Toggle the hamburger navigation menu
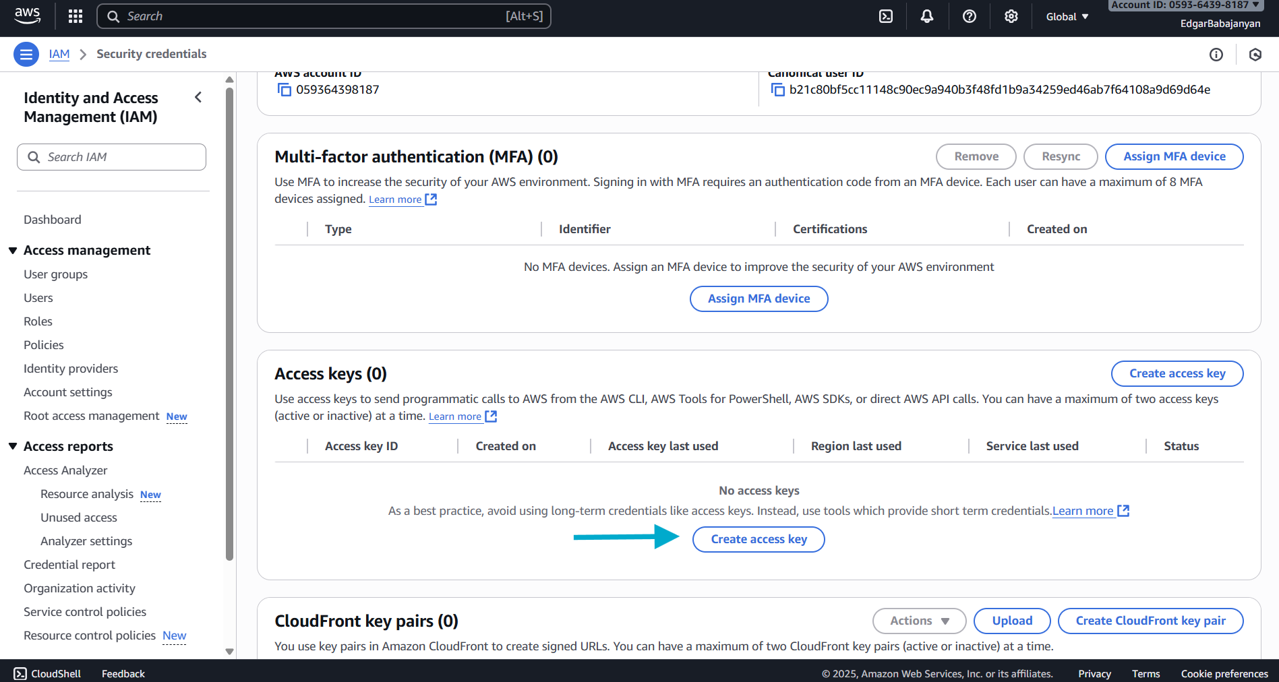The height and width of the screenshot is (682, 1279). click(x=26, y=54)
